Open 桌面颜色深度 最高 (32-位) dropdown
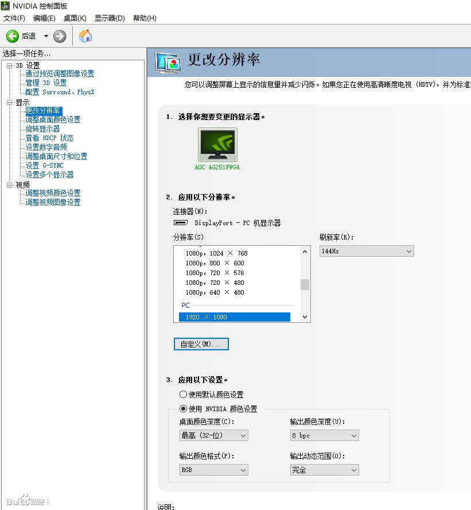This screenshot has height=510, width=471. tap(214, 435)
